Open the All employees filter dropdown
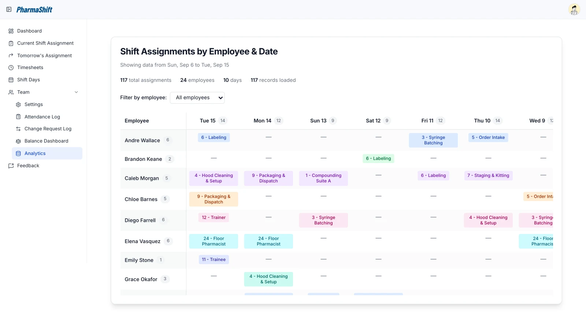 pyautogui.click(x=197, y=98)
